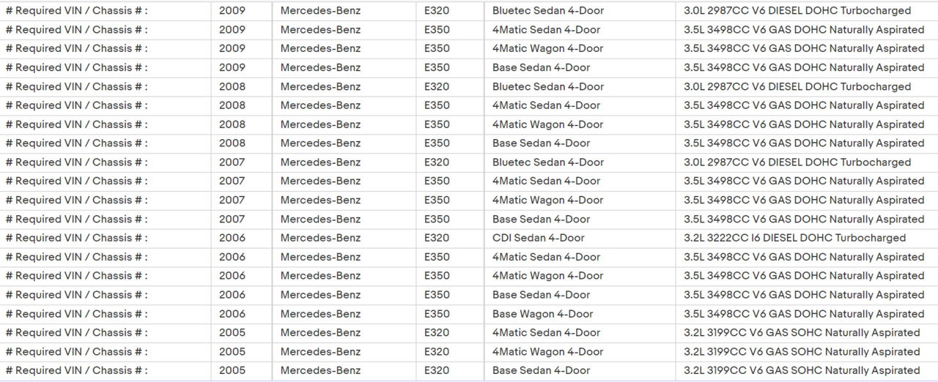Select the 2008 Base Sedan 4-Door trim cell
This screenshot has height=382, width=938.
[541, 143]
